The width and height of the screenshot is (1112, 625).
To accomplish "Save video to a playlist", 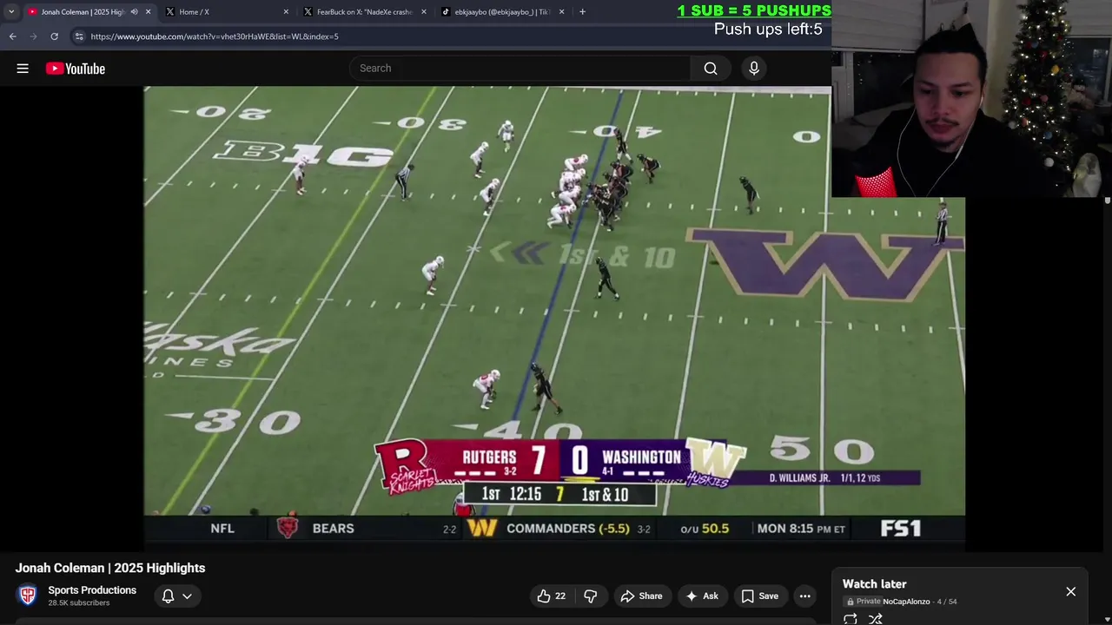I will tap(760, 595).
